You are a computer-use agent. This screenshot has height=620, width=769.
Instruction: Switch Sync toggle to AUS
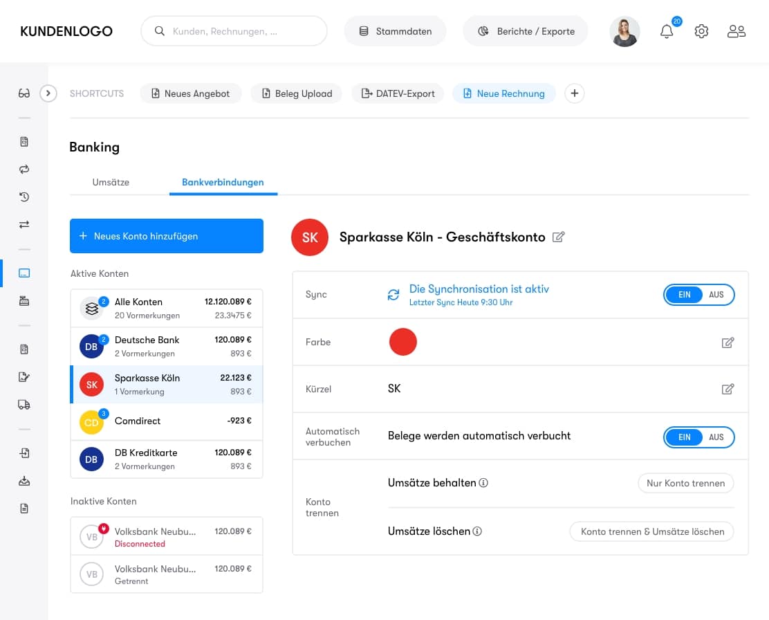point(716,295)
